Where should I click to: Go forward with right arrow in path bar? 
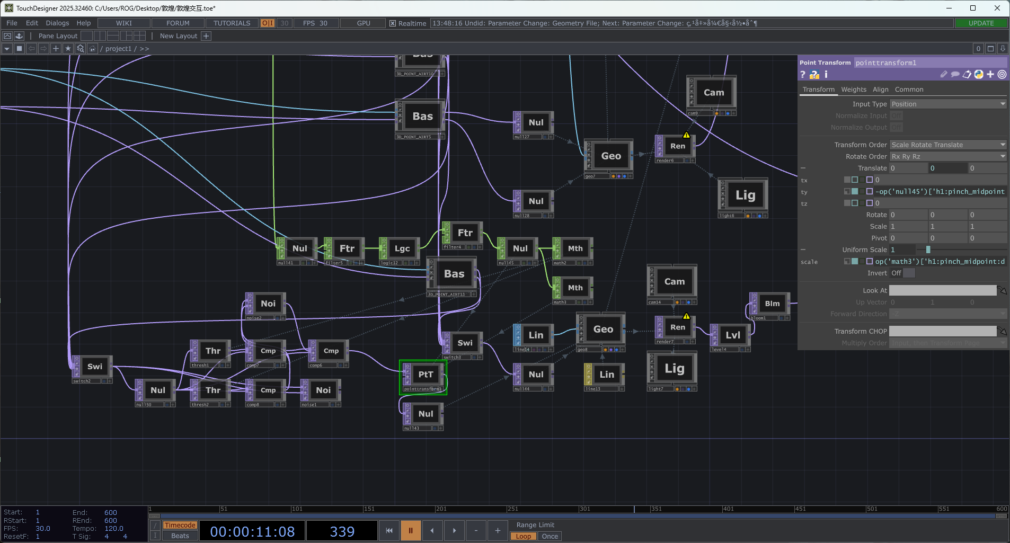(43, 49)
